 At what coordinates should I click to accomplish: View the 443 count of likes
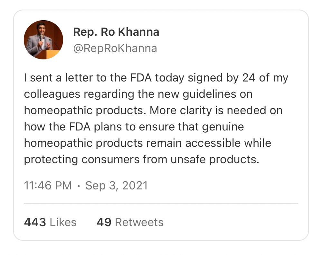(35, 222)
